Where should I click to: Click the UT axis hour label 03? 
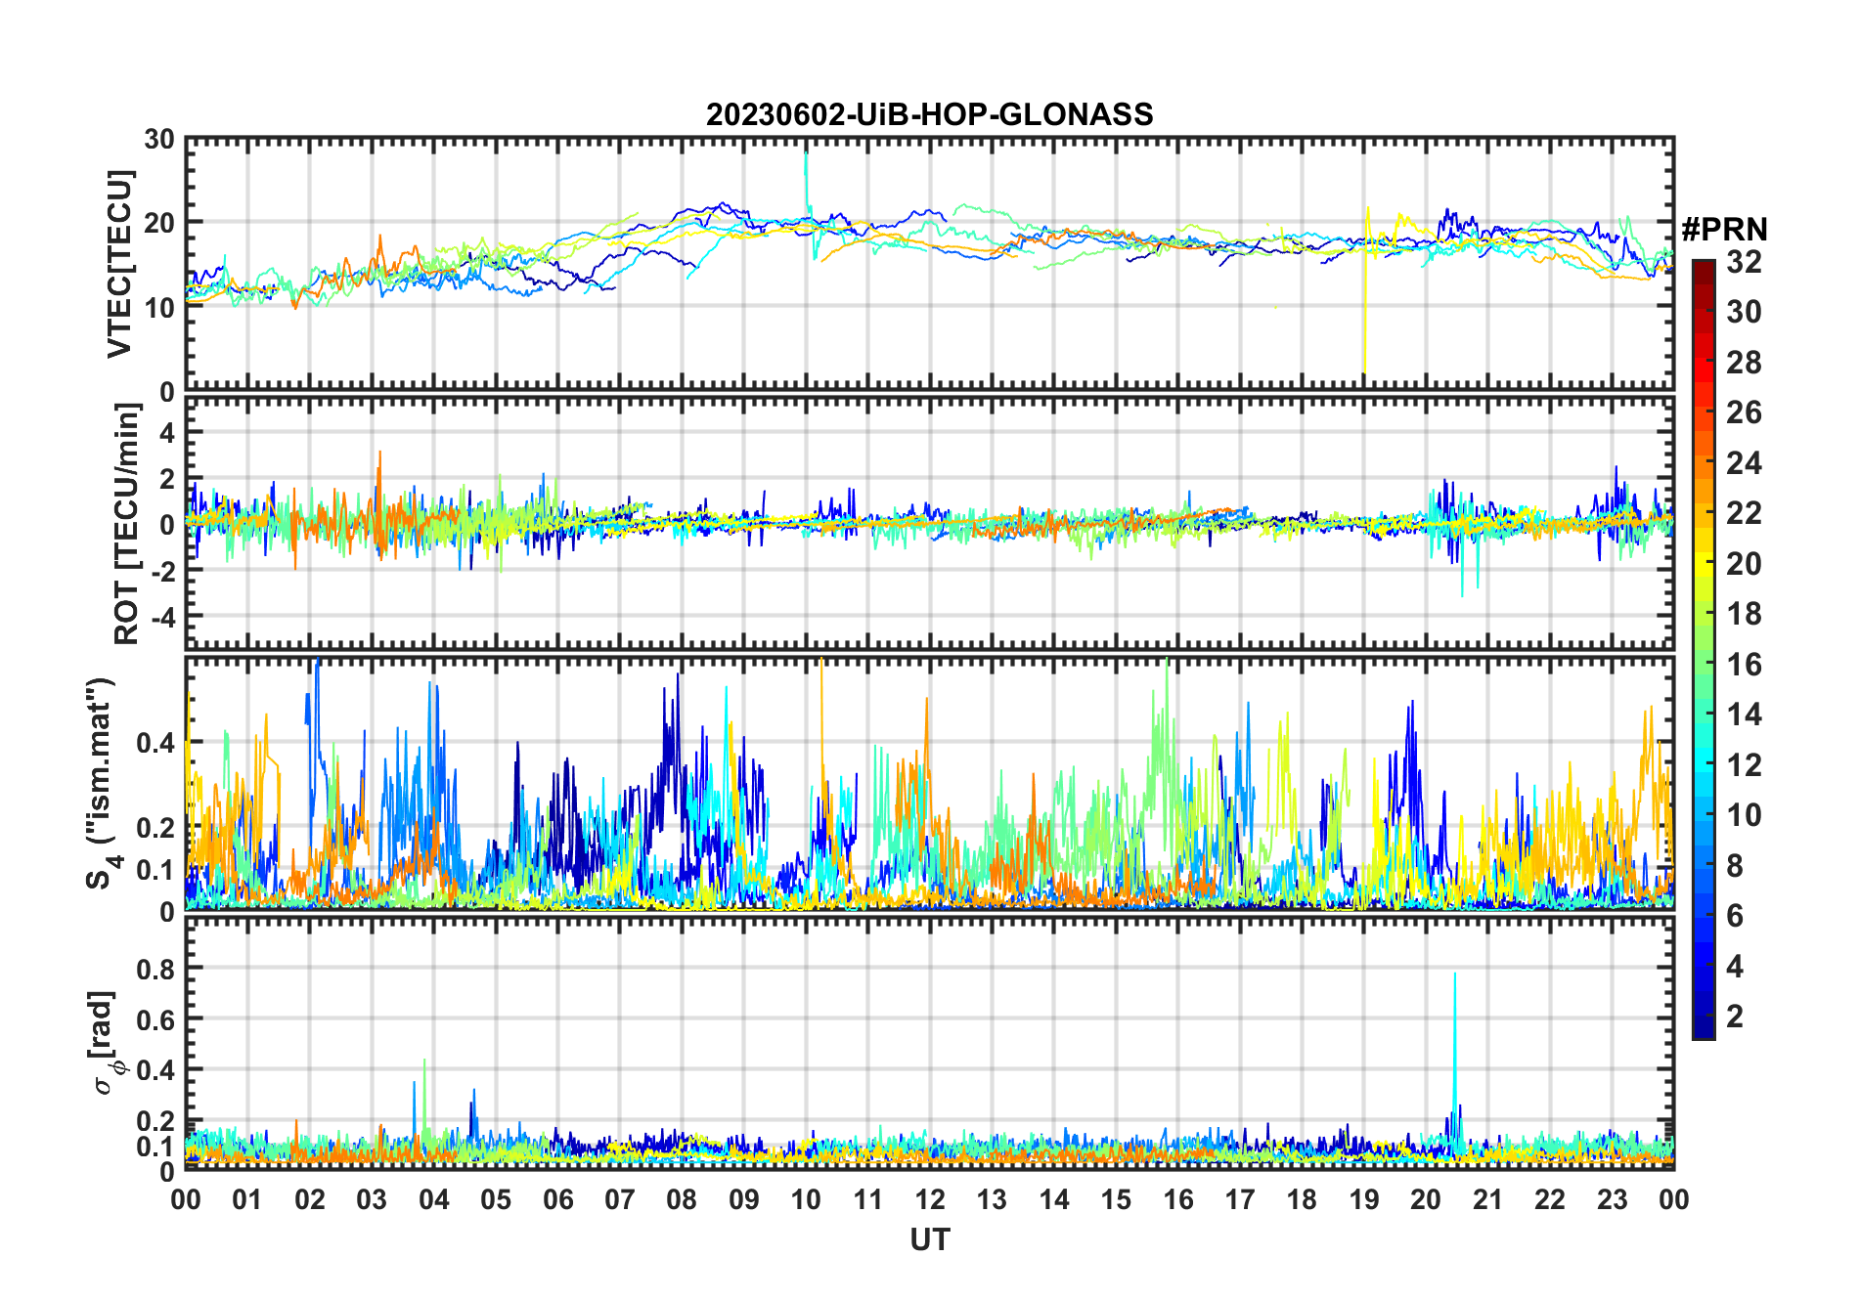(372, 1199)
